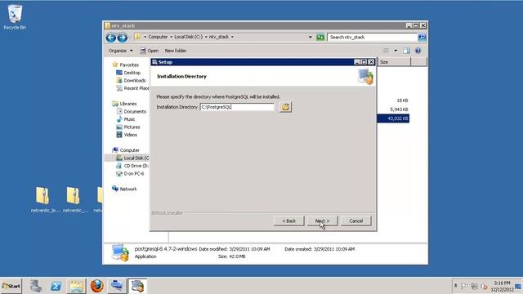Click the Action Center flag tray icon
The image size is (523, 294).
pyautogui.click(x=464, y=286)
